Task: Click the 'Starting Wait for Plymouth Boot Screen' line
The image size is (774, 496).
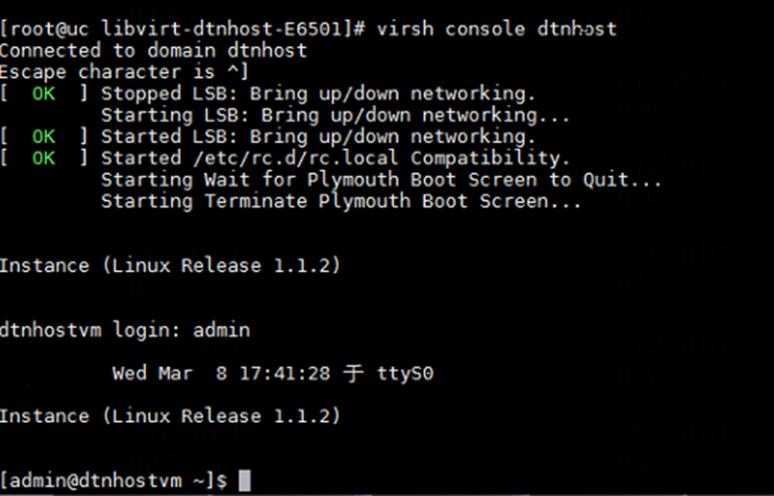Action: (381, 180)
